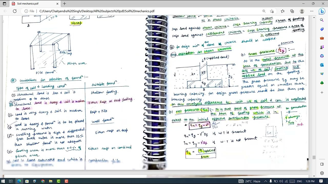Open Edge Settings and more menu

(x=312, y=11)
